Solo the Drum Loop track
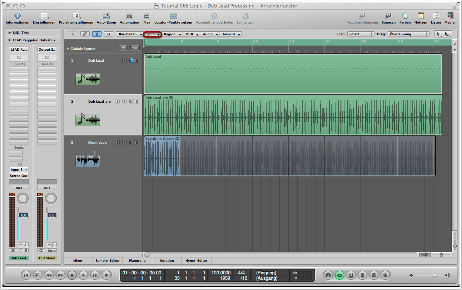Image resolution: width=462 pixels, height=290 pixels. 137,143
